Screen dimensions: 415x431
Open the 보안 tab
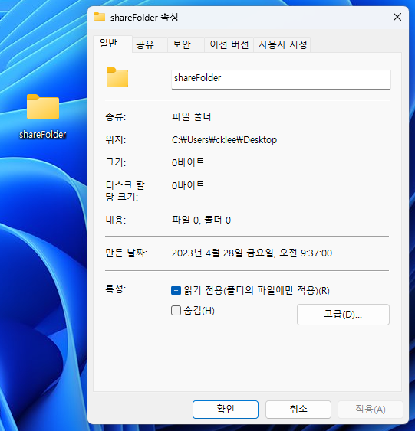[x=186, y=44]
